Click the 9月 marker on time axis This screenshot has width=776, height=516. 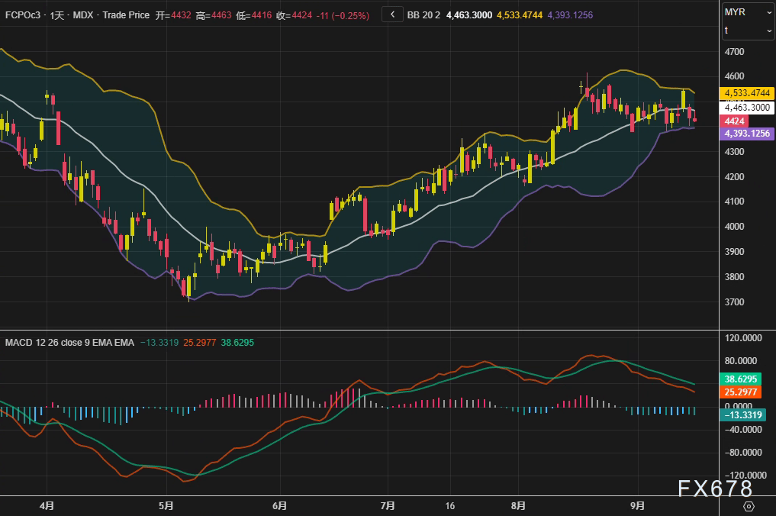click(x=638, y=505)
